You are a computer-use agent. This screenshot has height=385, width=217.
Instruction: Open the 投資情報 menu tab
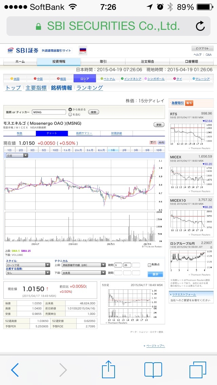coord(59,62)
